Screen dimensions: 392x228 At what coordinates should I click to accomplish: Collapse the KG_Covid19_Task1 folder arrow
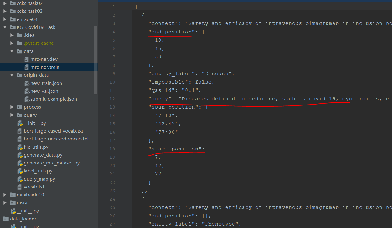[x=5, y=27]
